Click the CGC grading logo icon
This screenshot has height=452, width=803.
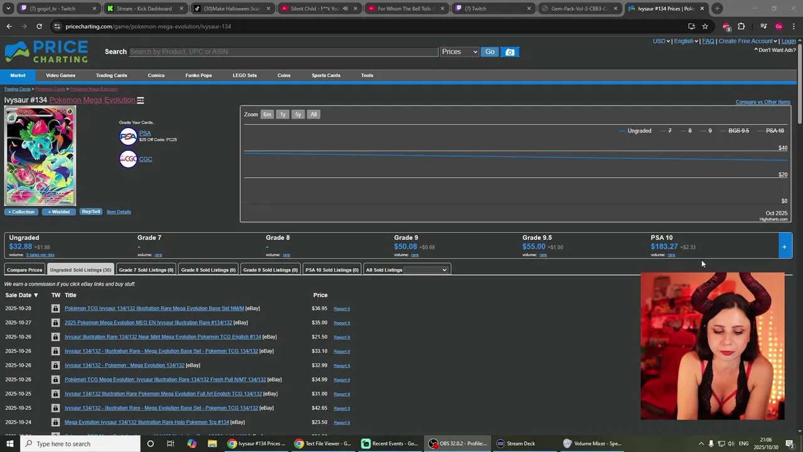(128, 159)
